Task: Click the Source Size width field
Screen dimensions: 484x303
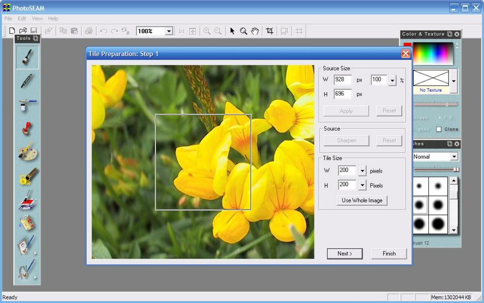Action: pyautogui.click(x=343, y=80)
